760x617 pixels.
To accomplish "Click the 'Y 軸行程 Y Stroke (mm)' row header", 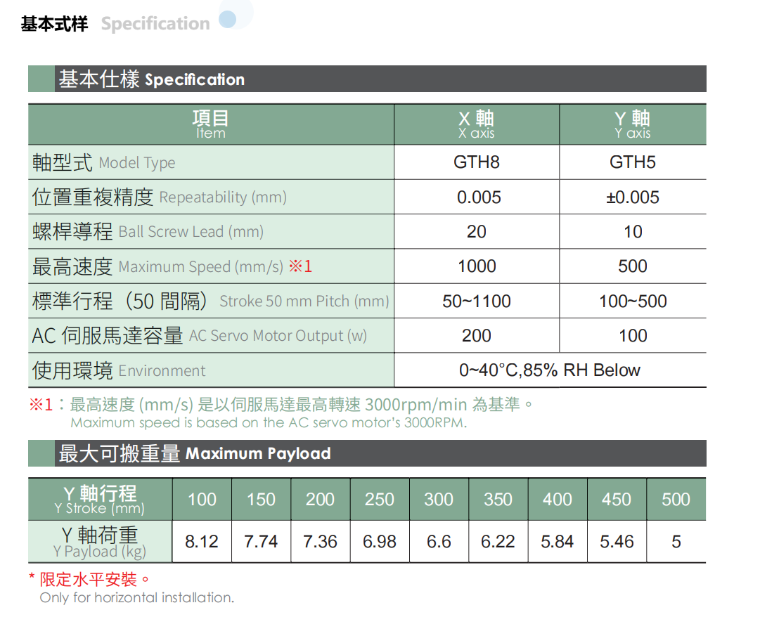I will (x=100, y=500).
